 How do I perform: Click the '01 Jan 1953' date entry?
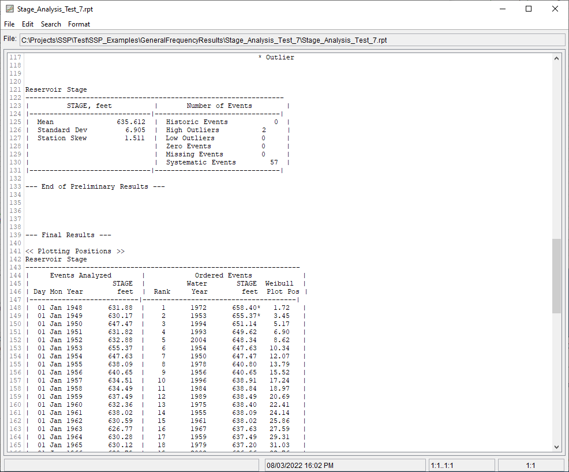[x=60, y=348]
